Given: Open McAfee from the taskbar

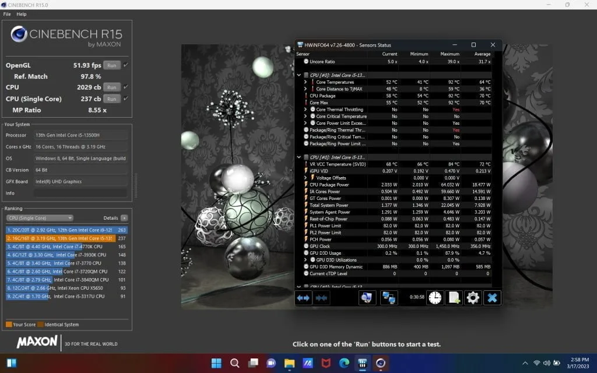Looking at the screenshot, I should tap(326, 364).
